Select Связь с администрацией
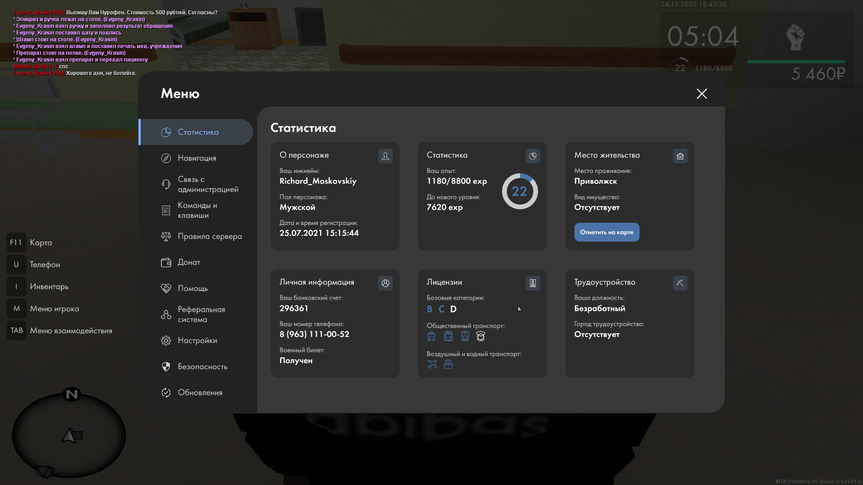The height and width of the screenshot is (485, 863). coord(208,184)
